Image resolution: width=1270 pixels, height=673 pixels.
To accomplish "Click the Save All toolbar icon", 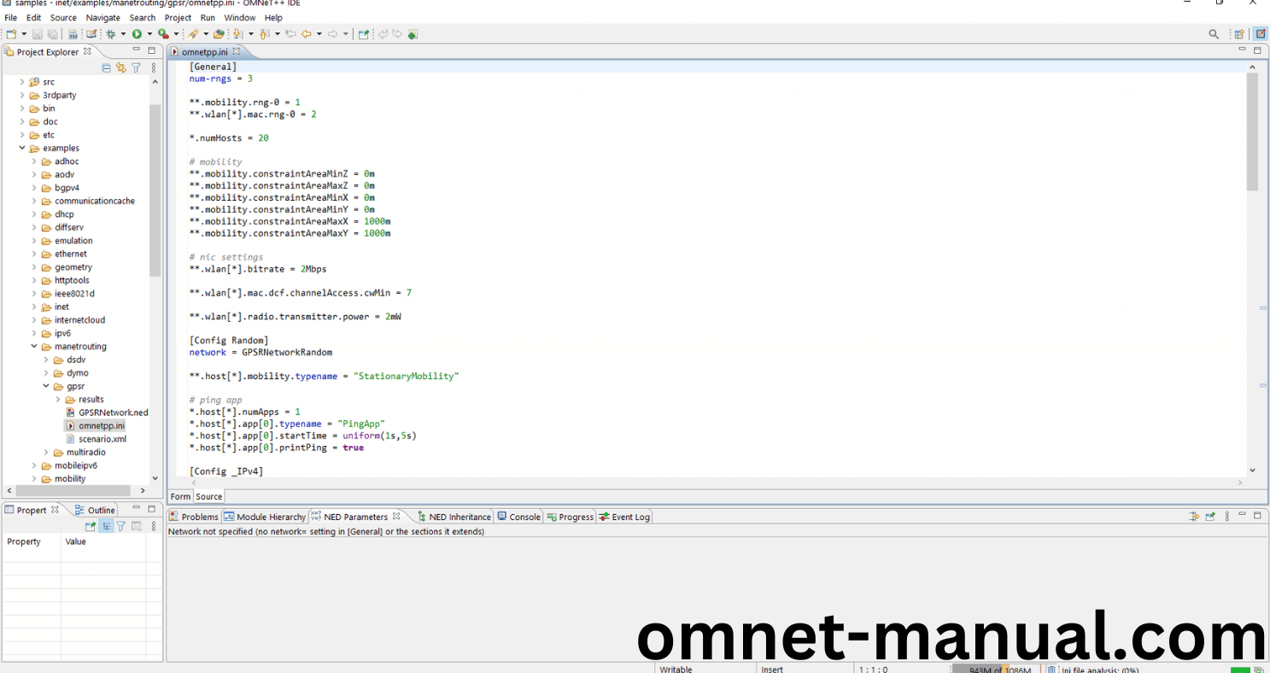I will (52, 34).
